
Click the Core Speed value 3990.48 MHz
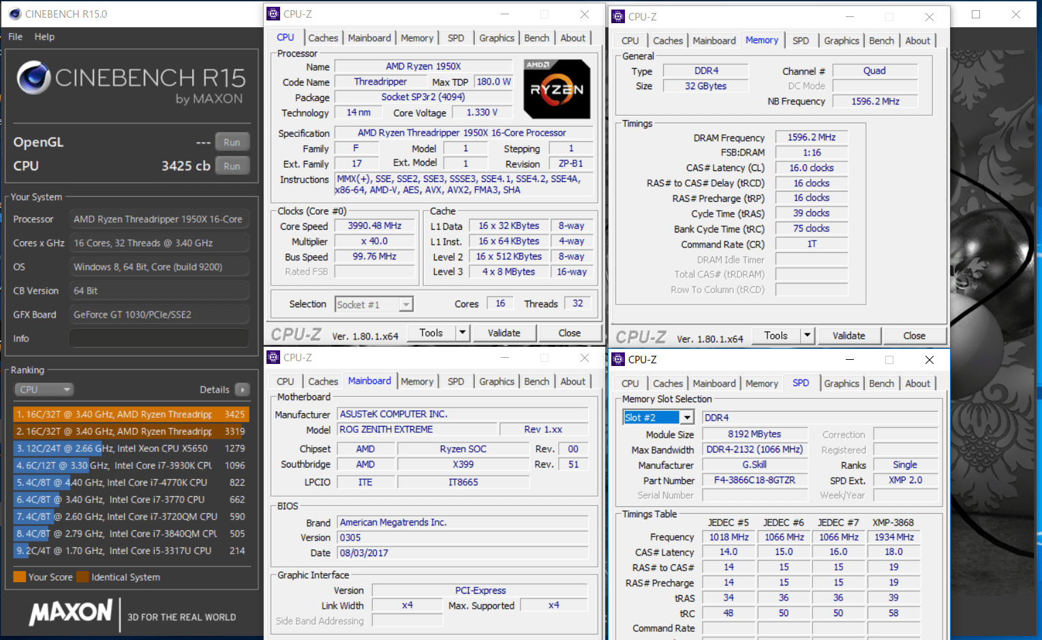tap(375, 226)
